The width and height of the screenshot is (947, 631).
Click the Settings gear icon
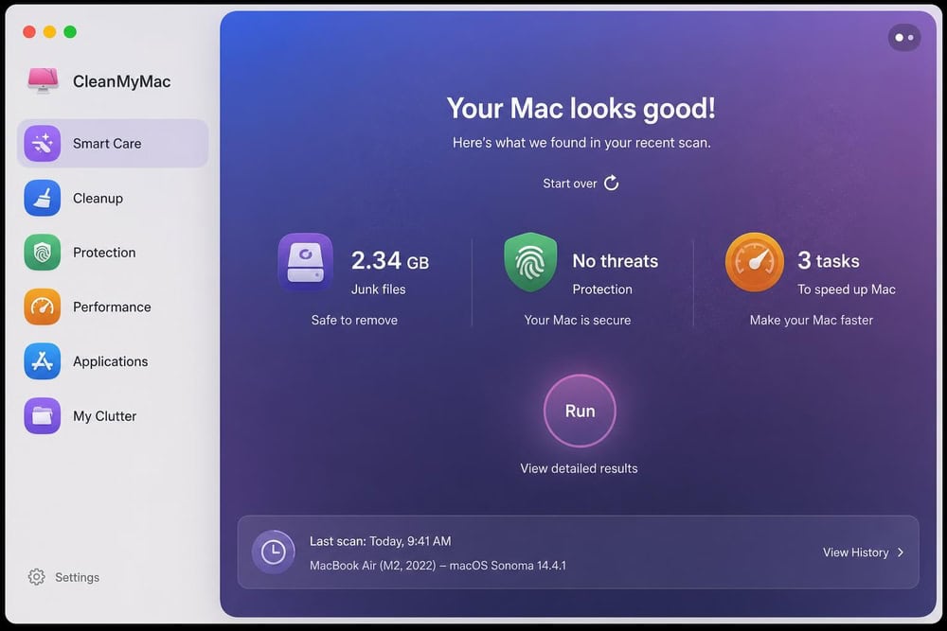[x=36, y=577]
